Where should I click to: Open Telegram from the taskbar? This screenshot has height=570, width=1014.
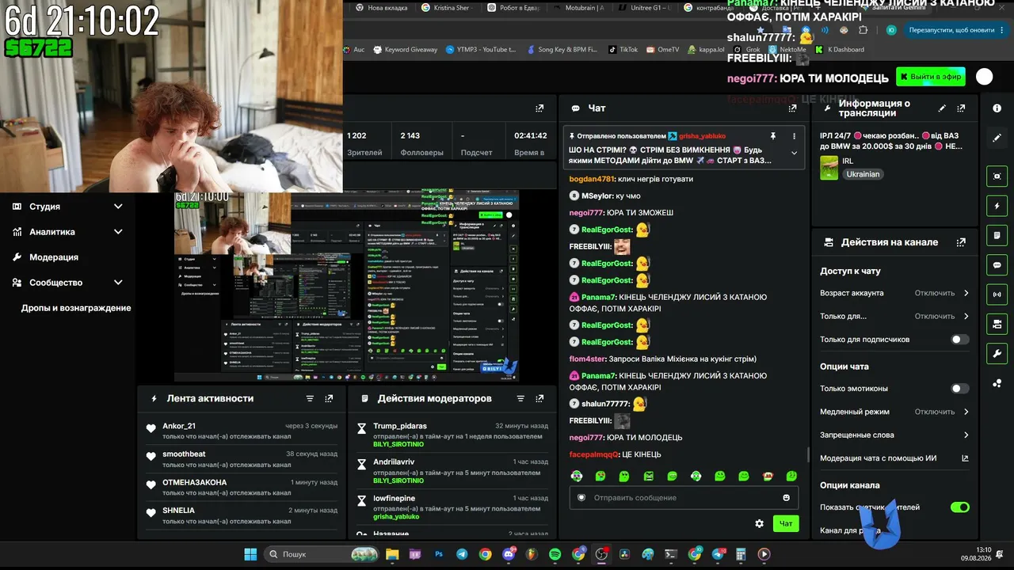click(461, 554)
